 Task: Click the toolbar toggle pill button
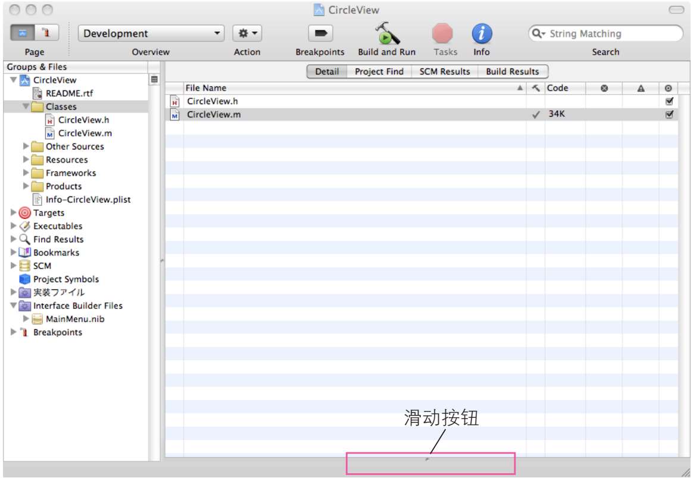(x=676, y=10)
